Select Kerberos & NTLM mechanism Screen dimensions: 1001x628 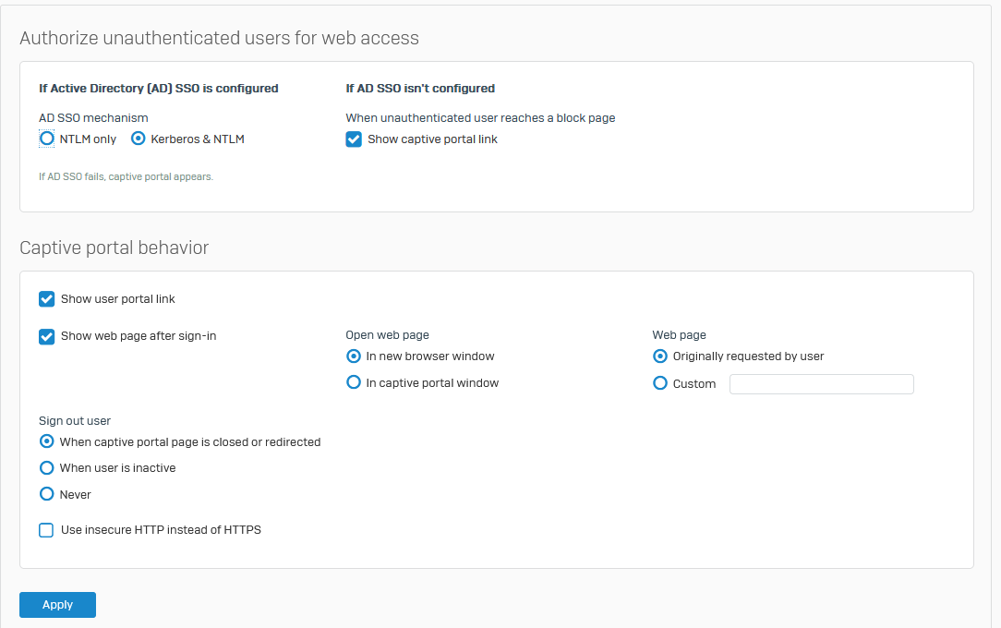[138, 139]
